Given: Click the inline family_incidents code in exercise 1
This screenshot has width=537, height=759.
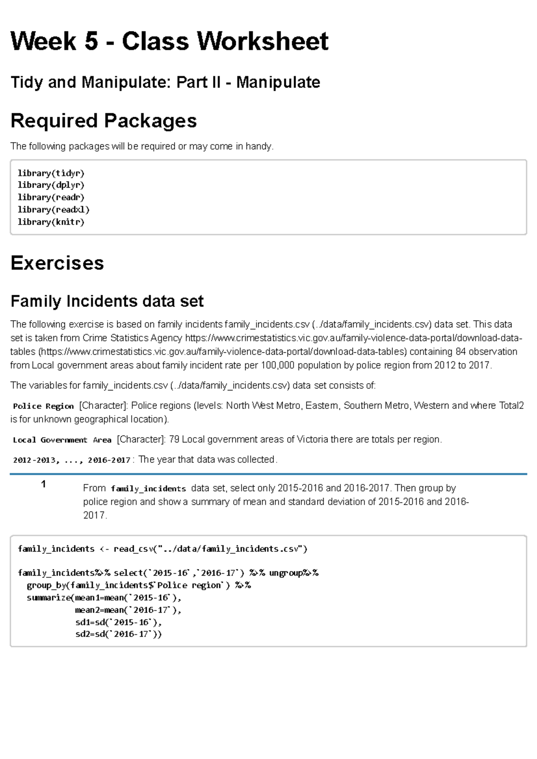Looking at the screenshot, I should [148, 489].
